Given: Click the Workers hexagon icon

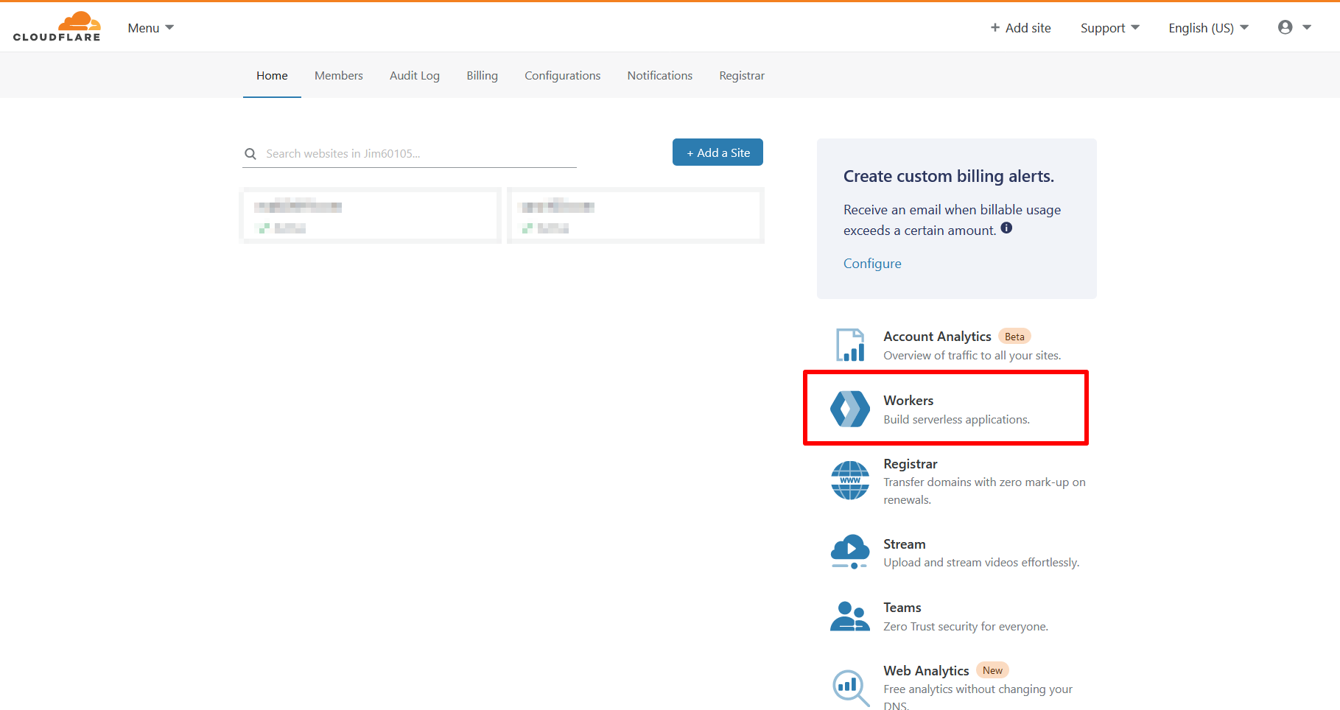Looking at the screenshot, I should (850, 409).
